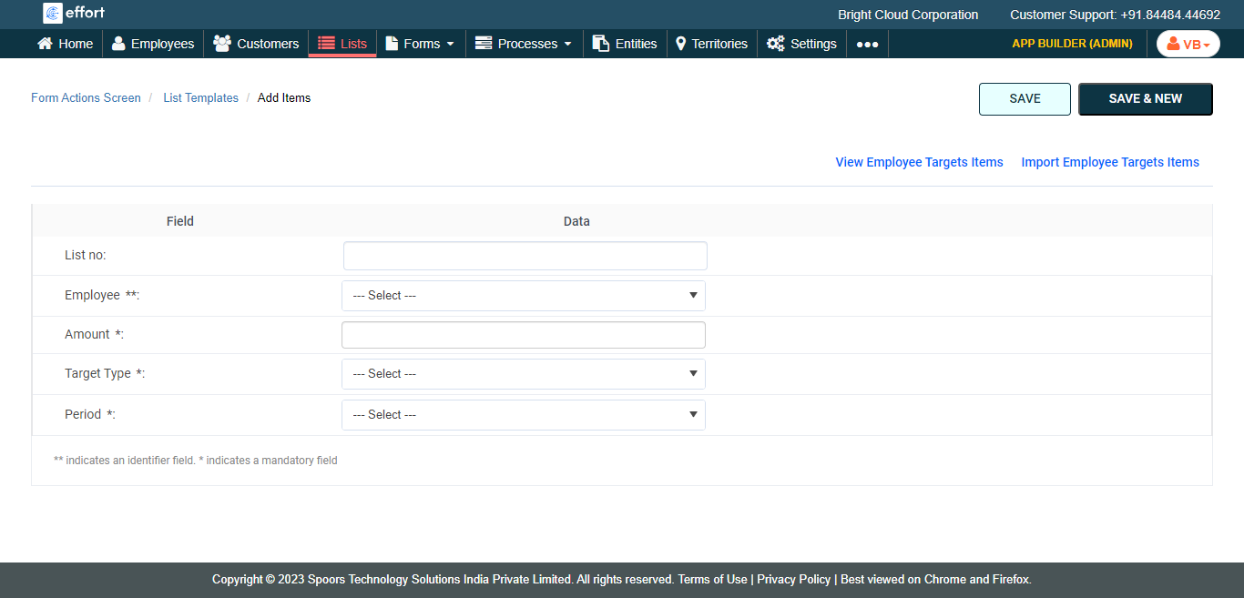Click the List Templates breadcrumb link

click(200, 98)
